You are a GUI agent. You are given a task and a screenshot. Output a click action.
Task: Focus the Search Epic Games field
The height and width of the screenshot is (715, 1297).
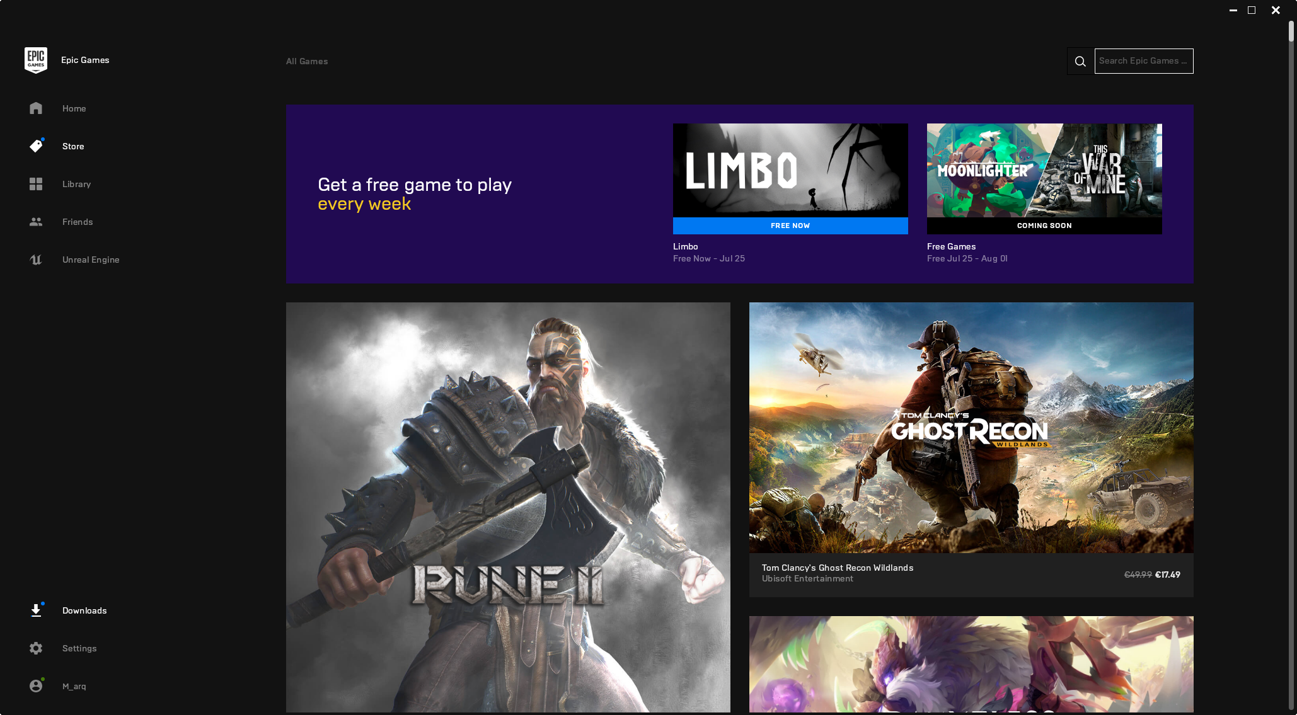pyautogui.click(x=1144, y=61)
